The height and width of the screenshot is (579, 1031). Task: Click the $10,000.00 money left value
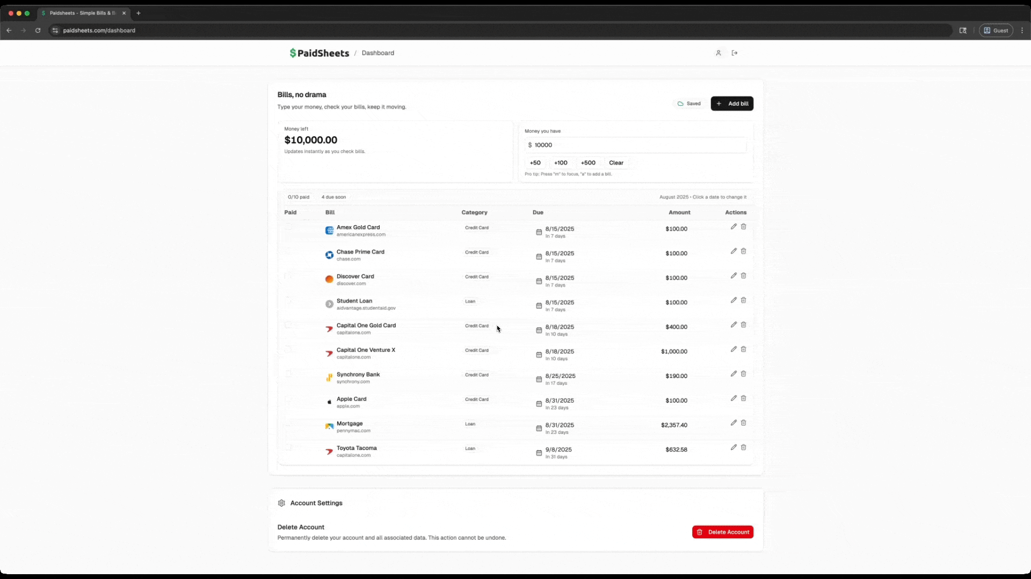coord(311,140)
